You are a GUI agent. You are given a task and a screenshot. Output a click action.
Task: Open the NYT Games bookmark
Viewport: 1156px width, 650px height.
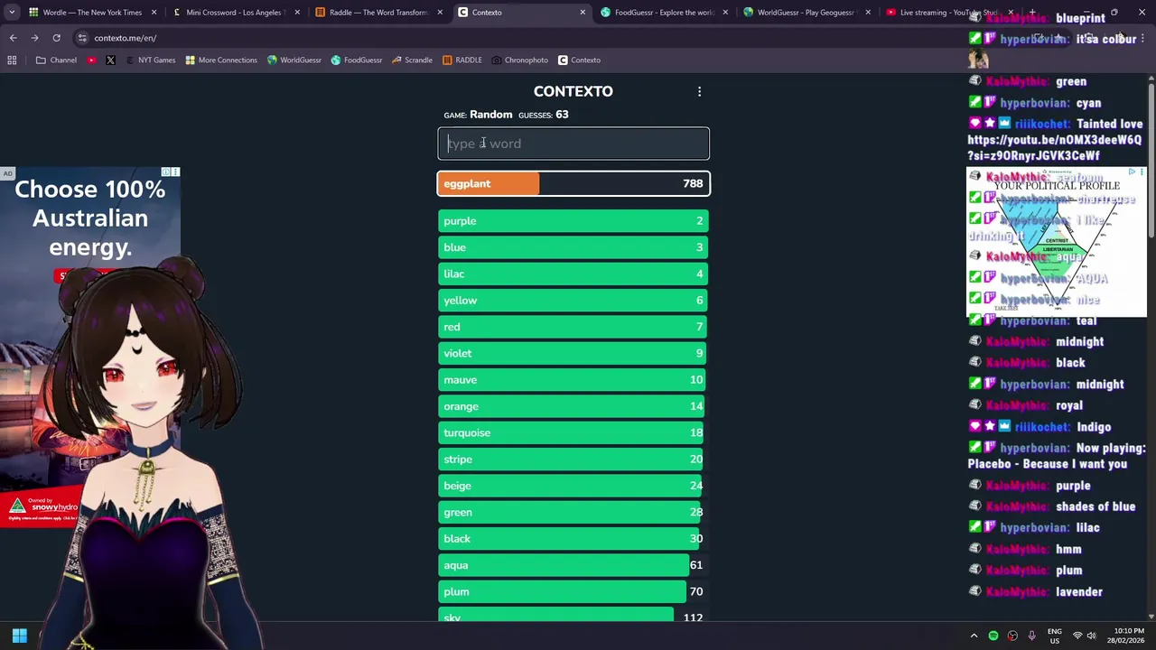150,60
